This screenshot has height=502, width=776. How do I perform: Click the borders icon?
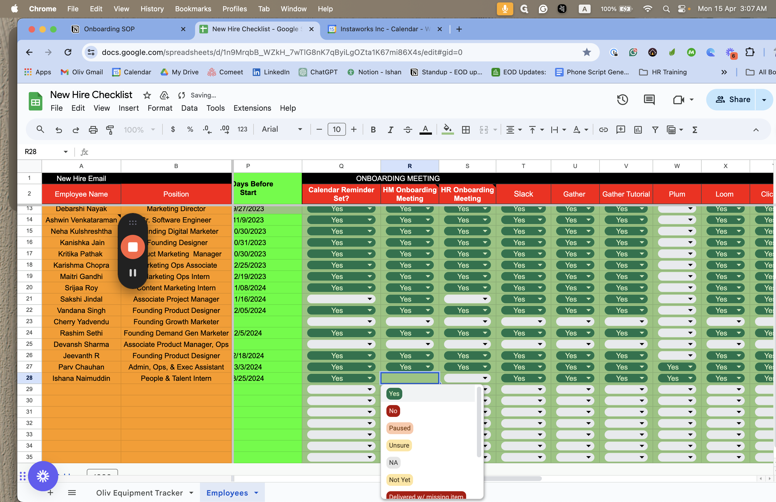pyautogui.click(x=466, y=130)
